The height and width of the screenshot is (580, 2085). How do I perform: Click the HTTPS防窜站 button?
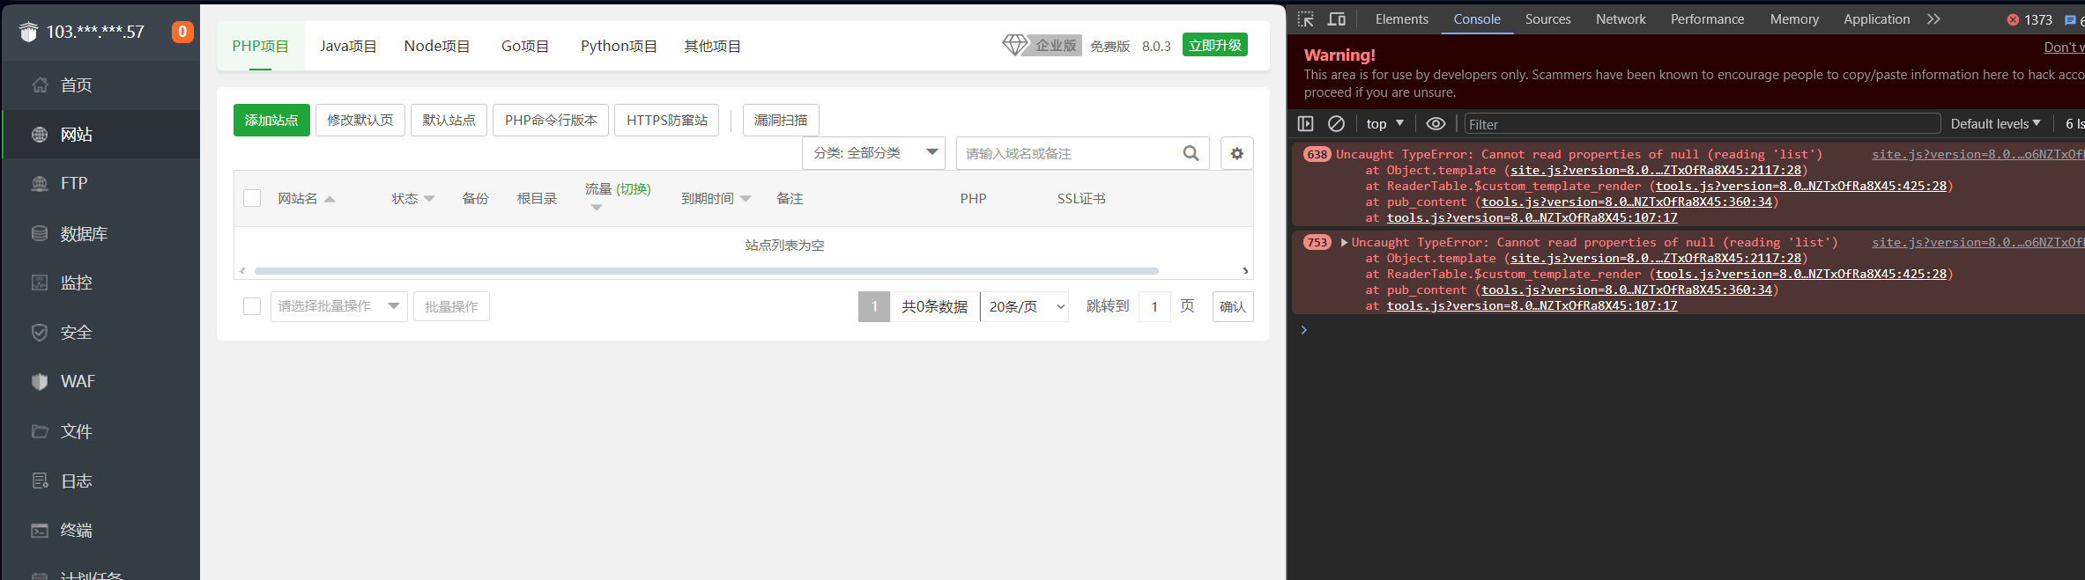pos(667,120)
